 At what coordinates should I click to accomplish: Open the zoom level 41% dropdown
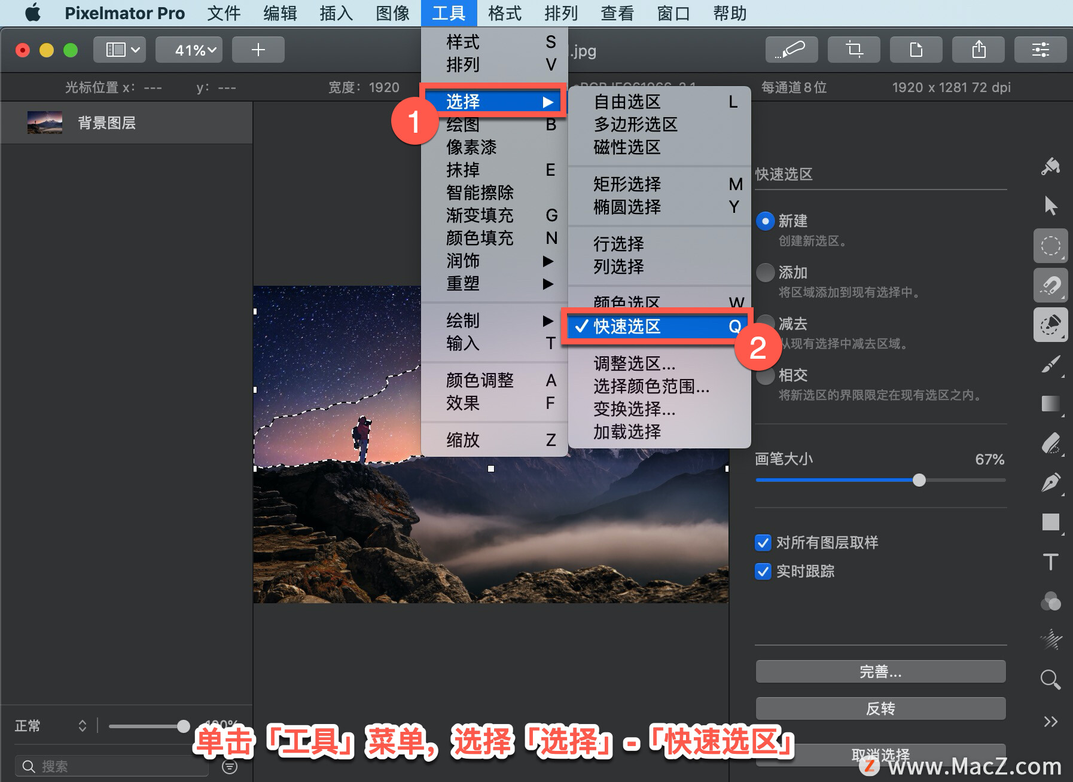point(189,50)
